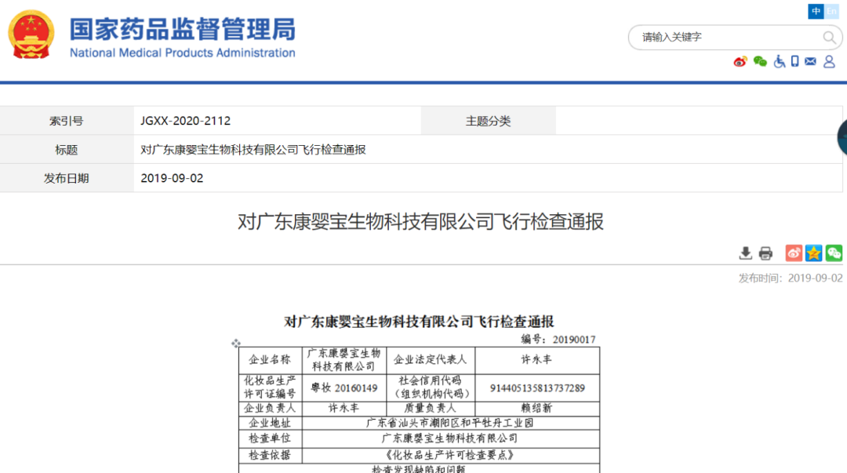
Task: Share article to QZone star icon
Action: (814, 253)
